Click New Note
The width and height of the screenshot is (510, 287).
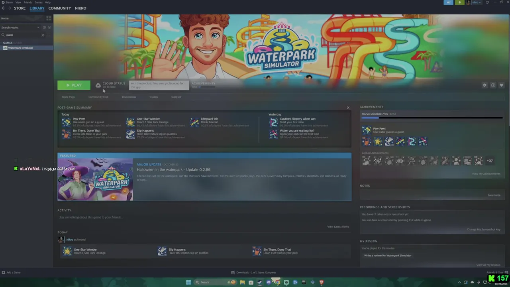click(494, 195)
